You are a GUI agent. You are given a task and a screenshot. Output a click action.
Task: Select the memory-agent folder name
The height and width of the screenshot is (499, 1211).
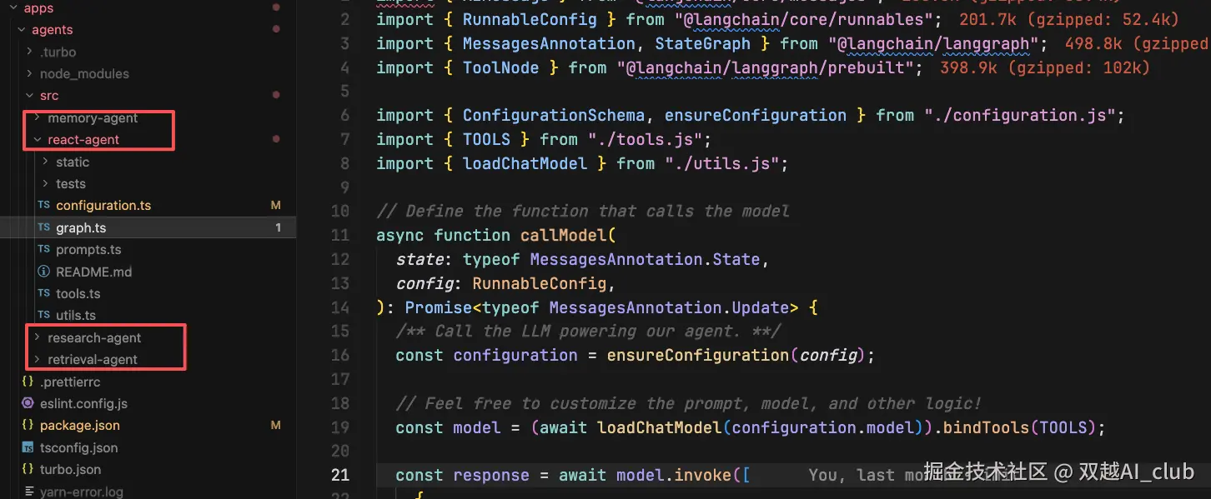[93, 117]
